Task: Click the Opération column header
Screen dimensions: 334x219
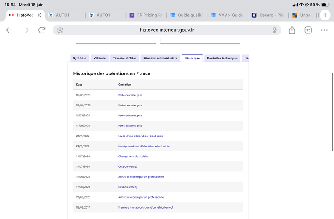Action: (x=124, y=85)
